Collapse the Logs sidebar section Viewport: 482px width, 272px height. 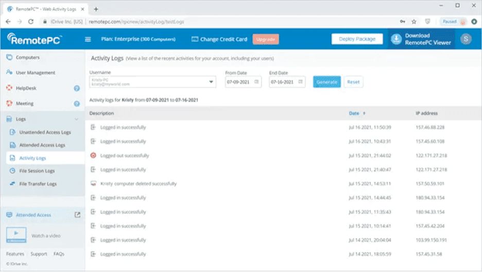pyautogui.click(x=77, y=119)
